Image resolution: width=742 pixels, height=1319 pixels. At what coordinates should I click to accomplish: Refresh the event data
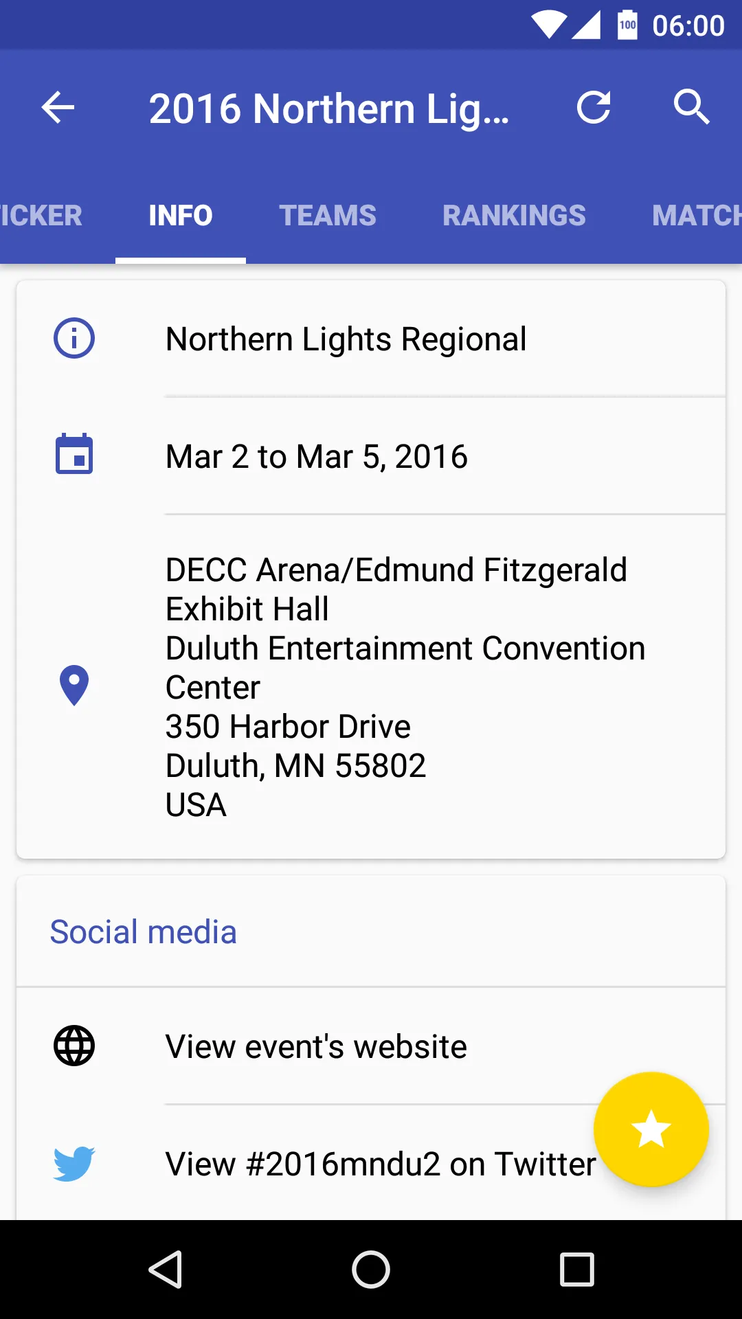pos(594,107)
